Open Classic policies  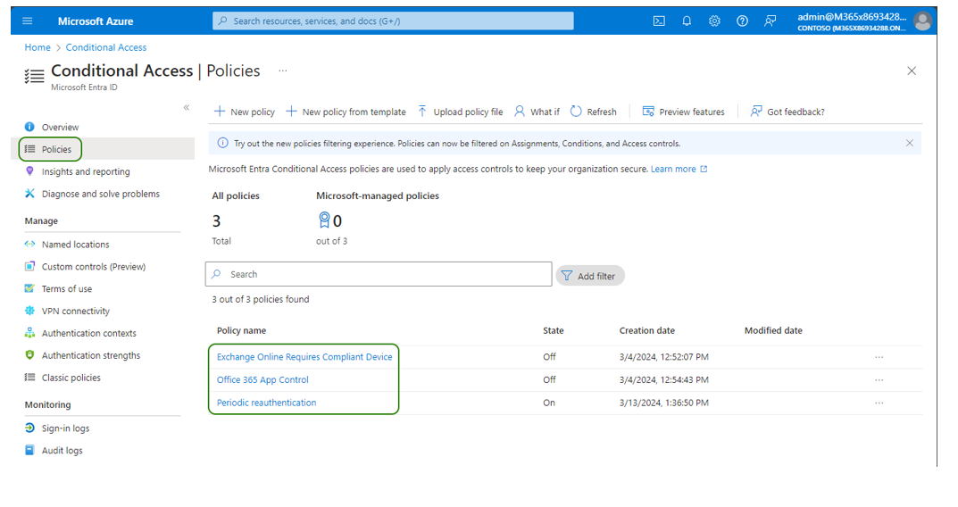pyautogui.click(x=71, y=378)
